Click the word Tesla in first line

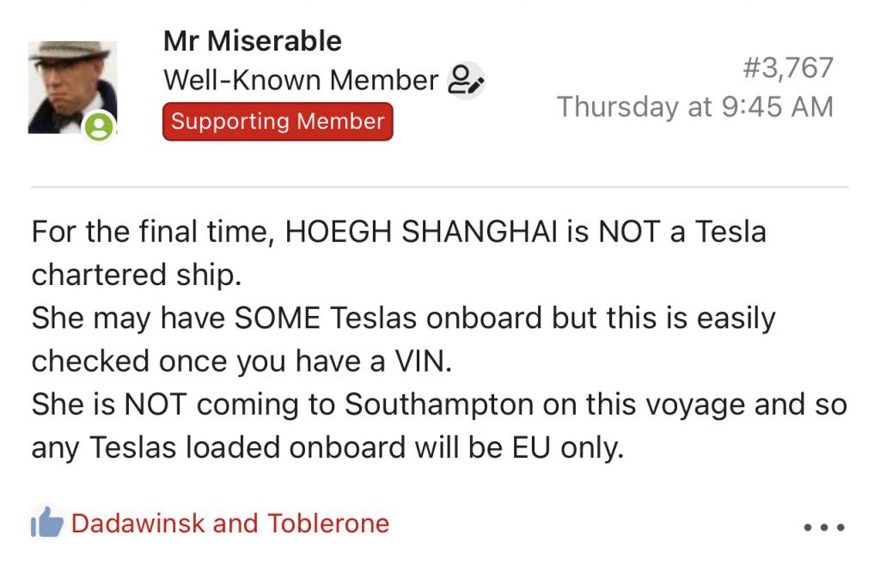click(721, 231)
